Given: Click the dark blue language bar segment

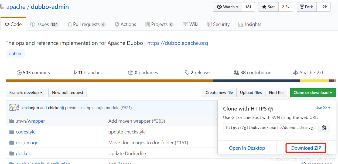Looking at the screenshot, I should pyautogui.click(x=256, y=81).
